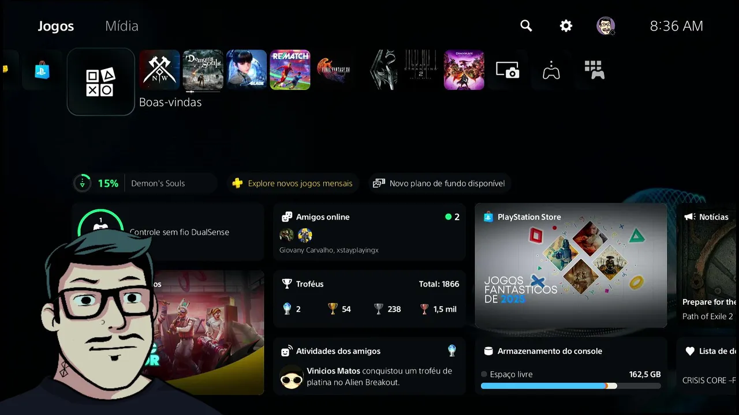Open the Notícias card
The image size is (739, 415).
pos(708,265)
